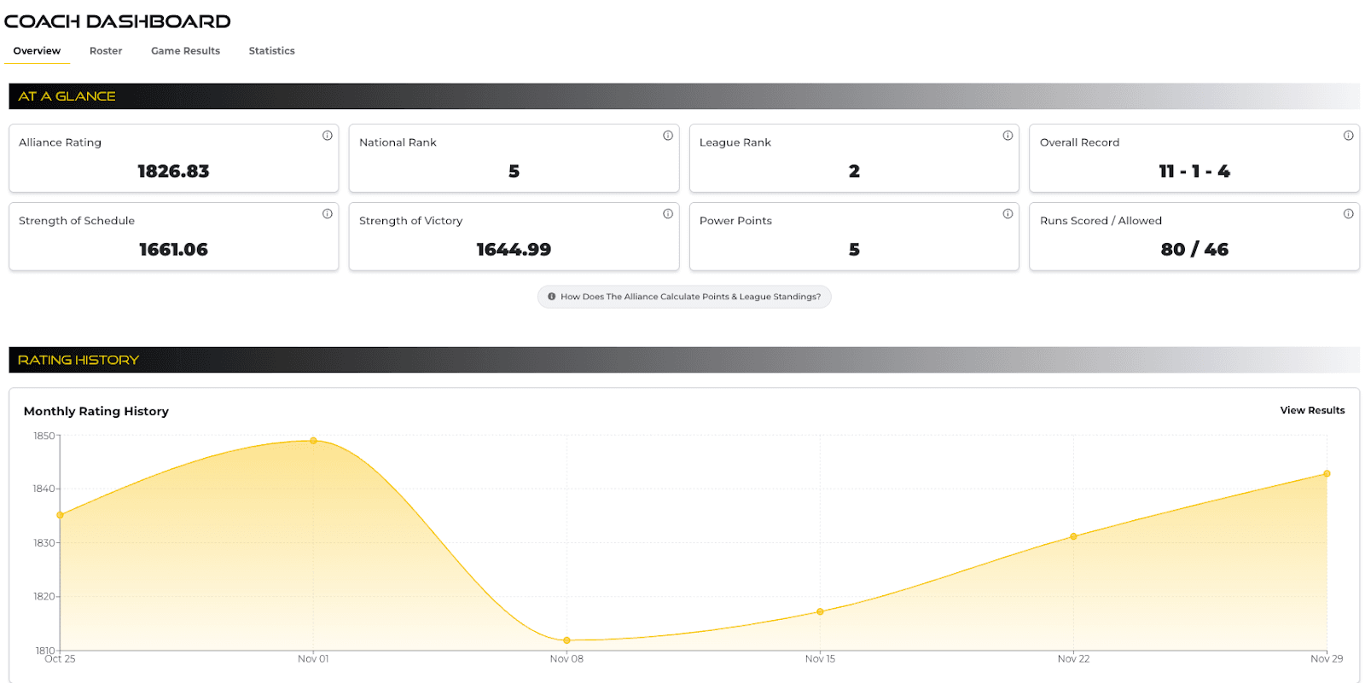Open info icon on Strength of Victory card

pyautogui.click(x=668, y=214)
